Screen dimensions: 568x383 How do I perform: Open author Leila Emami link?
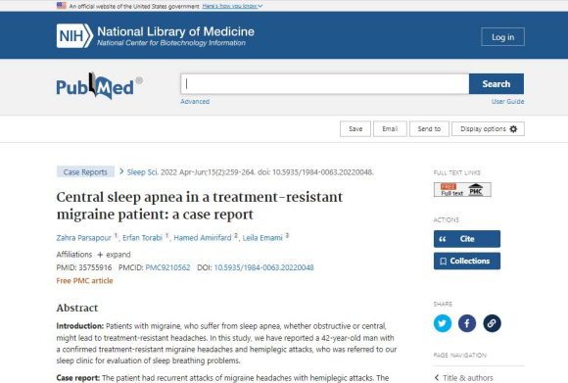click(x=262, y=238)
